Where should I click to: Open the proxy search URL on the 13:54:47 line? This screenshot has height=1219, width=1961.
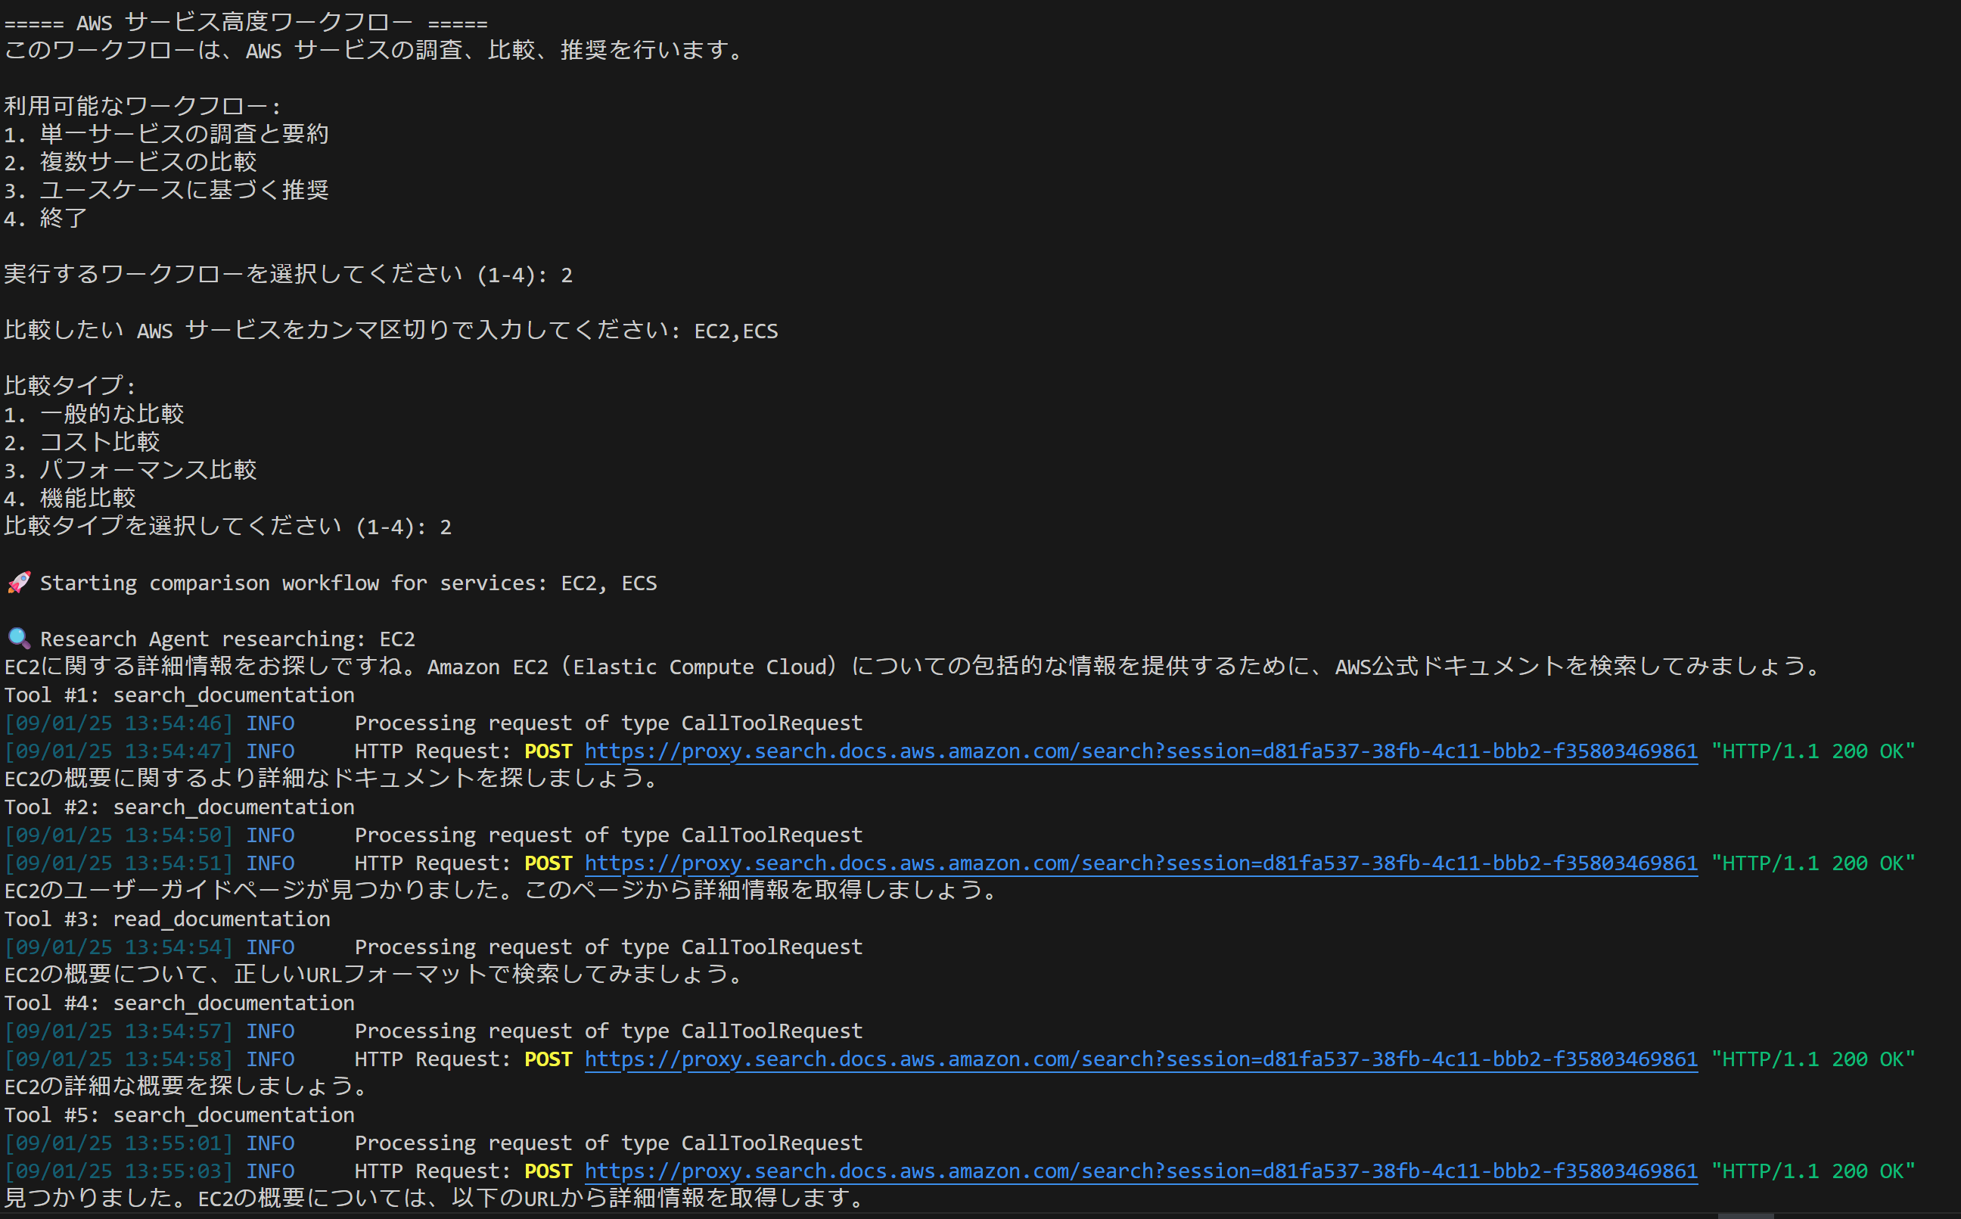tap(1140, 751)
